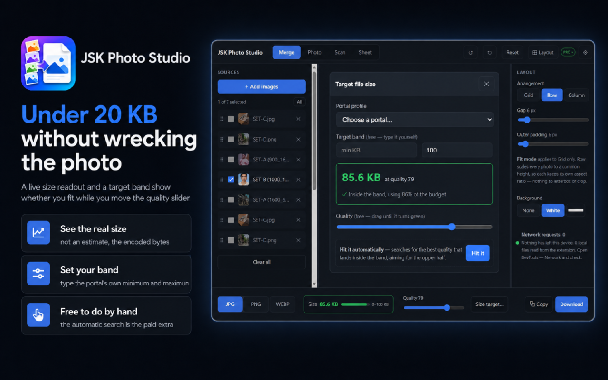Select the Column arrangement
The image size is (608, 380).
tap(576, 95)
